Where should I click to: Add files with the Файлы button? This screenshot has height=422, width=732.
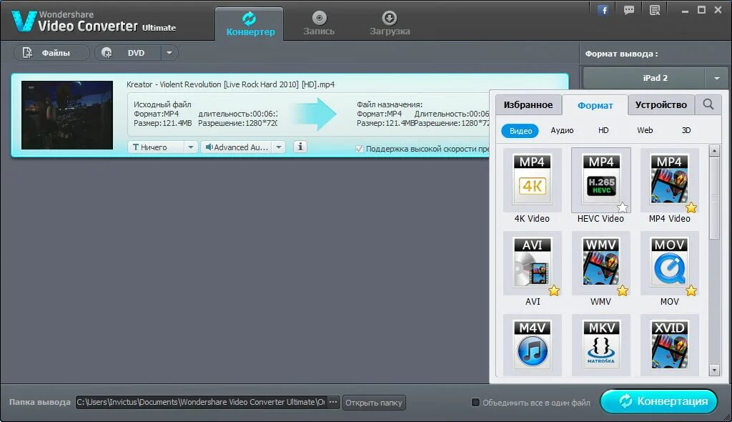pyautogui.click(x=51, y=53)
